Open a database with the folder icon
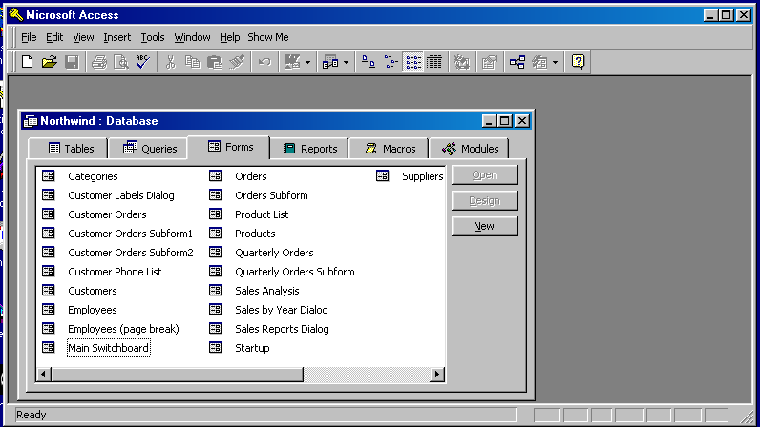 [50, 62]
